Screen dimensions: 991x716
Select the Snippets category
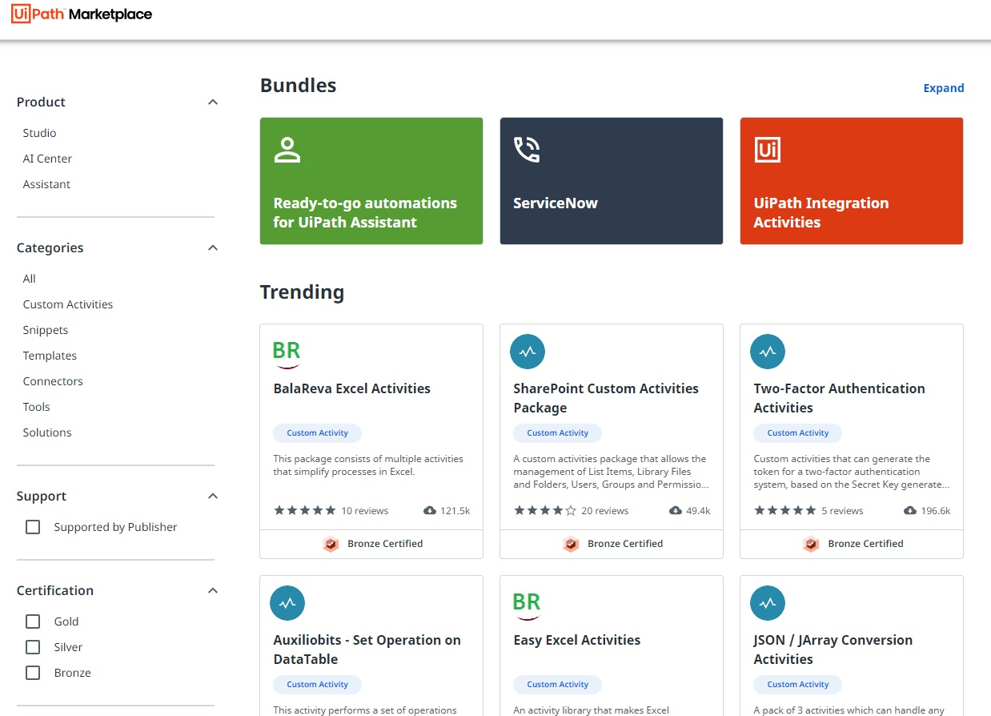tap(46, 330)
